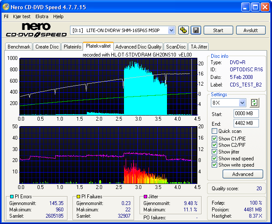This screenshot has width=272, height=224.
Task: Open the Hjelp menu
Action: pyautogui.click(x=58, y=16)
